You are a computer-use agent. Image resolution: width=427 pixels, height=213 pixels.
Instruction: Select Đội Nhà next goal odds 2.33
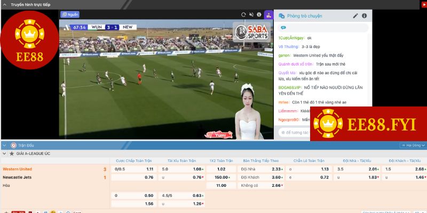coord(261,169)
